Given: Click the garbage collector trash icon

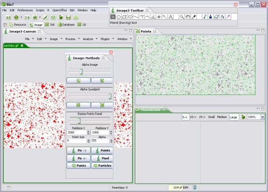Looking at the screenshot, I should point(195,187).
